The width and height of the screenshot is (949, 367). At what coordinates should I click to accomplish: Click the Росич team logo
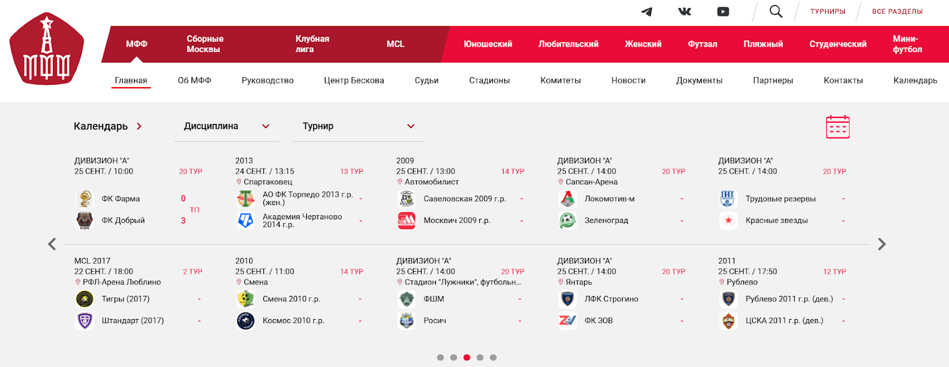point(406,321)
